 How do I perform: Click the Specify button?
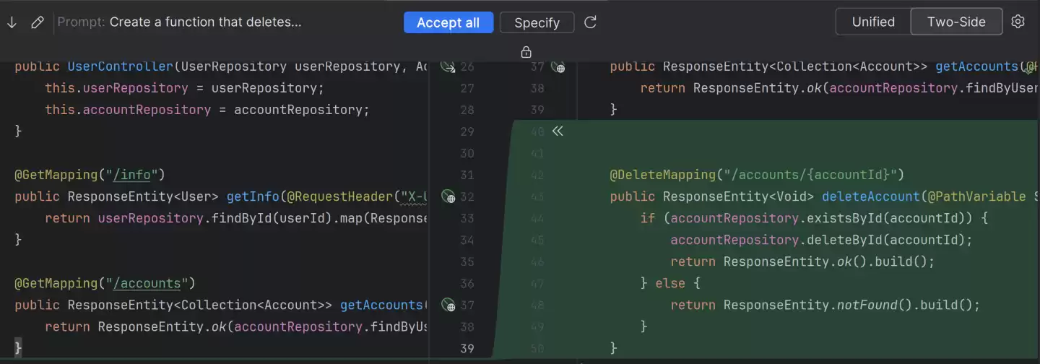coord(537,22)
